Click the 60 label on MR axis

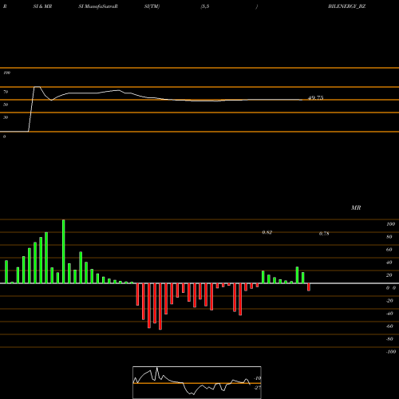click(389, 250)
